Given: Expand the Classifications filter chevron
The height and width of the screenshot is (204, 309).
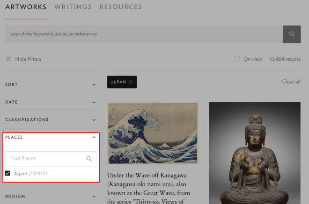Looking at the screenshot, I should 94,120.
